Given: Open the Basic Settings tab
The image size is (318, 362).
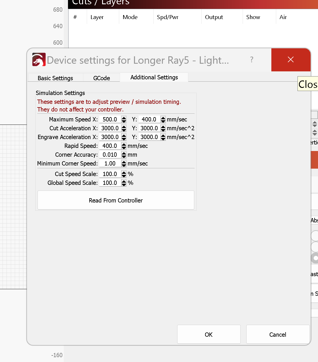Looking at the screenshot, I should pyautogui.click(x=55, y=78).
